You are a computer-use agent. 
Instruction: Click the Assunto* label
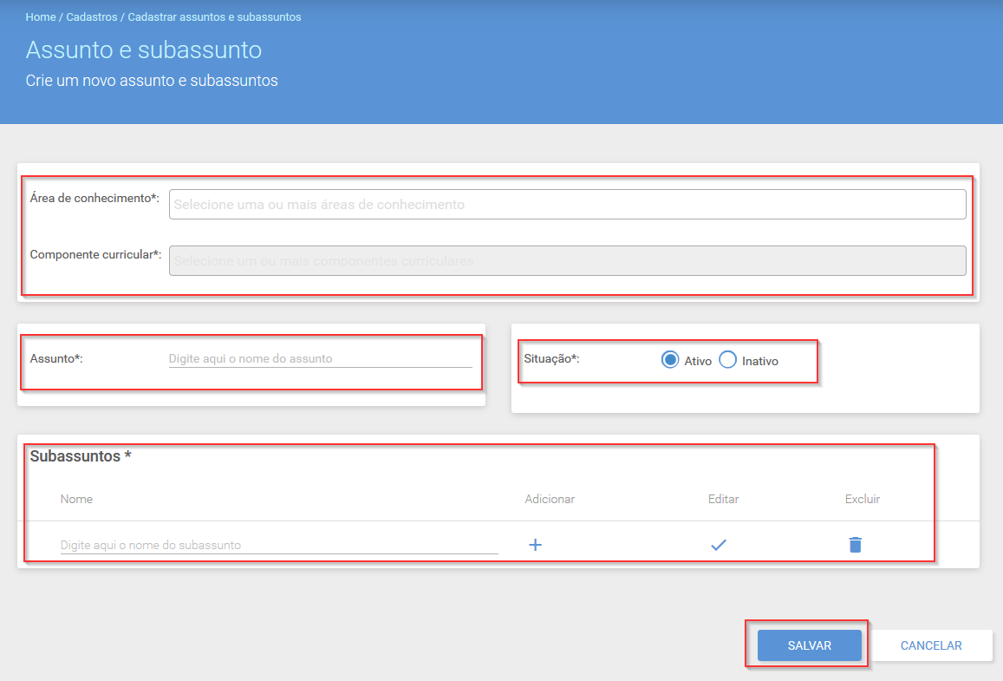pyautogui.click(x=56, y=358)
